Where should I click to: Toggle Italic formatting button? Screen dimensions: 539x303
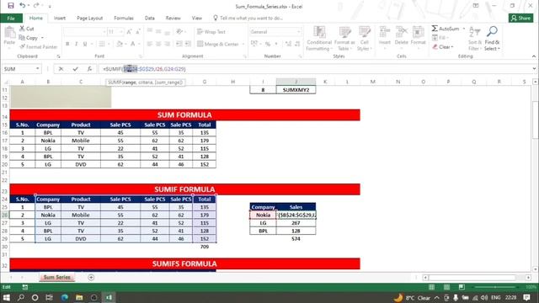point(76,44)
